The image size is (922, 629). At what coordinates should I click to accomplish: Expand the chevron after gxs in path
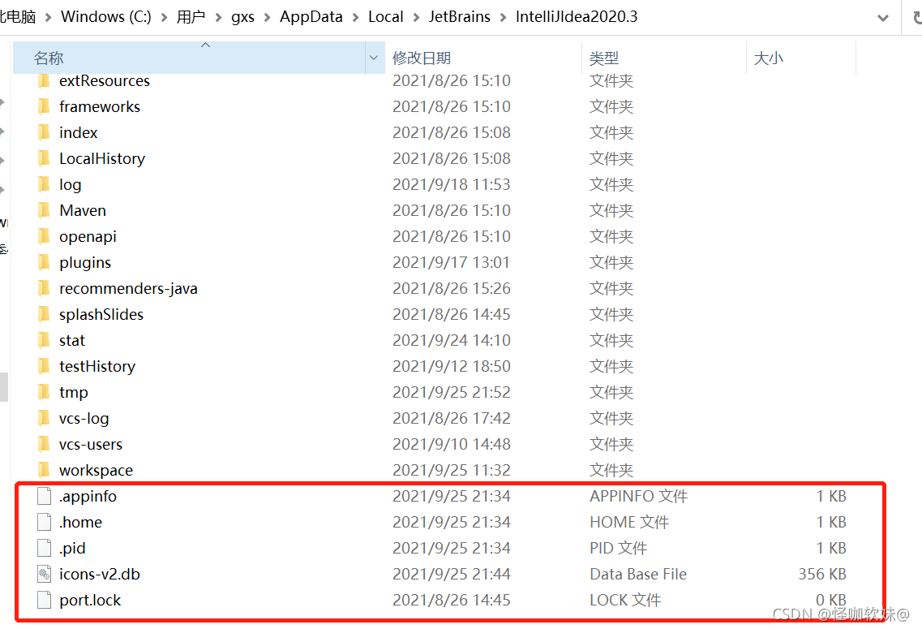[x=268, y=18]
